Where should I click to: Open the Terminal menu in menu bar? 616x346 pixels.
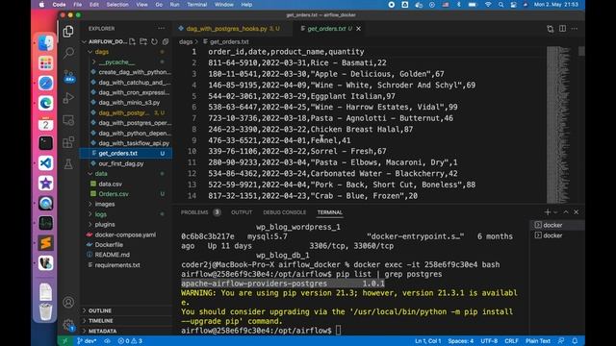click(x=196, y=5)
